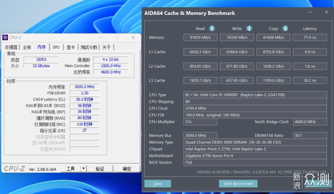
Task: Click the 北桥频率 4600.0 MHz value in CPU-Z
Action: click(x=110, y=72)
